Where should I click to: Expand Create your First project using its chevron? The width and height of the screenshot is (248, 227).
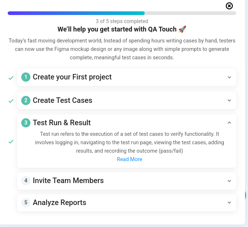(229, 77)
